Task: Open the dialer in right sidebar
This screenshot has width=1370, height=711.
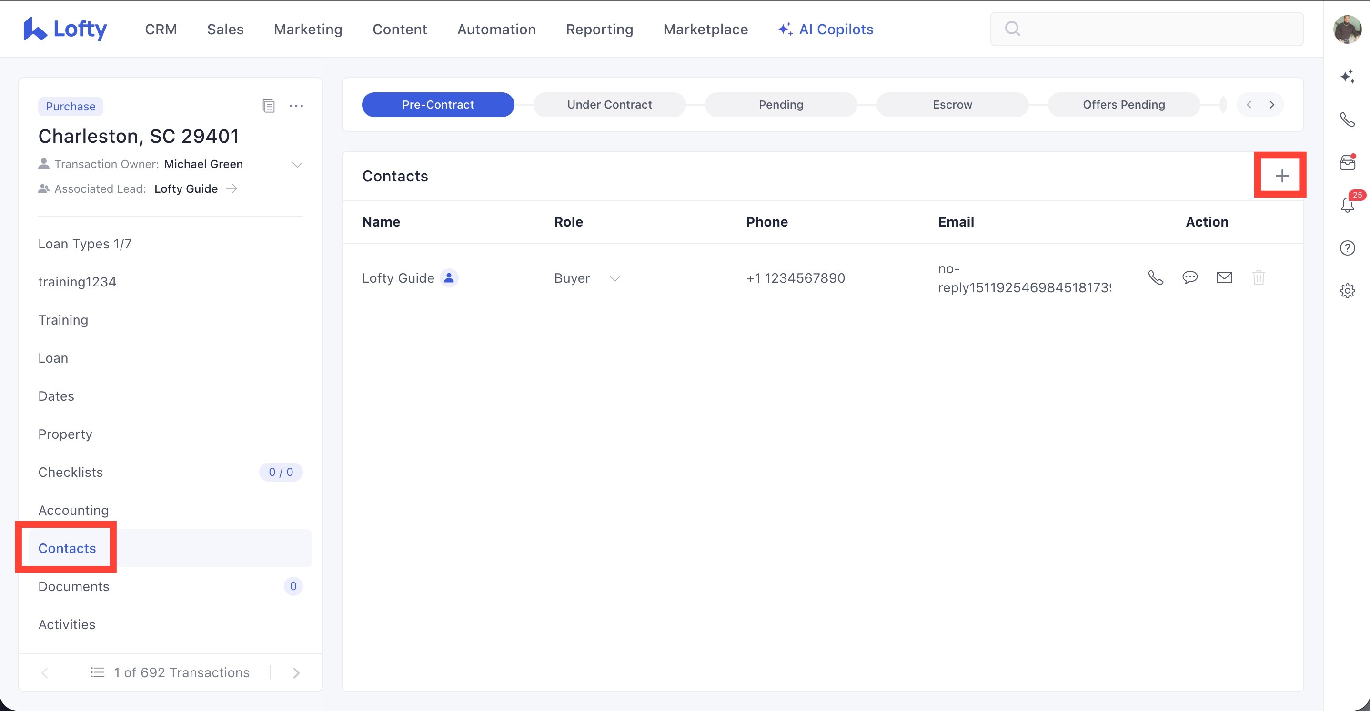Action: tap(1347, 119)
